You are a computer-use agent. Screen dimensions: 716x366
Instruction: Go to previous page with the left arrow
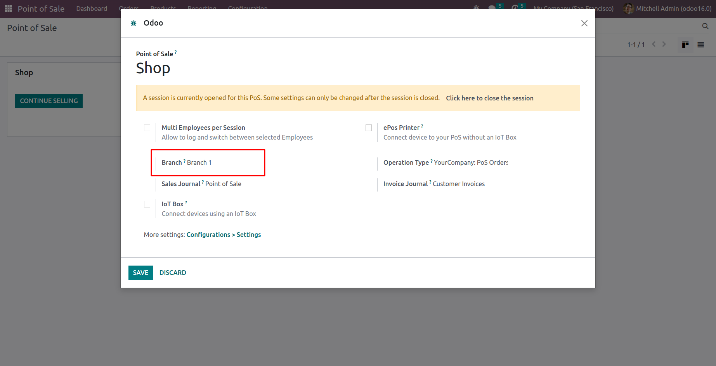[654, 44]
